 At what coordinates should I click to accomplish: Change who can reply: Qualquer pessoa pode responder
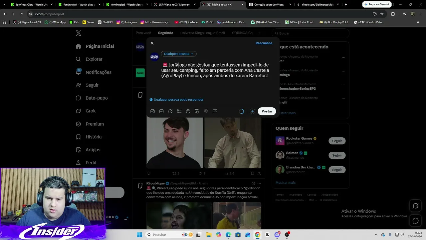(176, 100)
